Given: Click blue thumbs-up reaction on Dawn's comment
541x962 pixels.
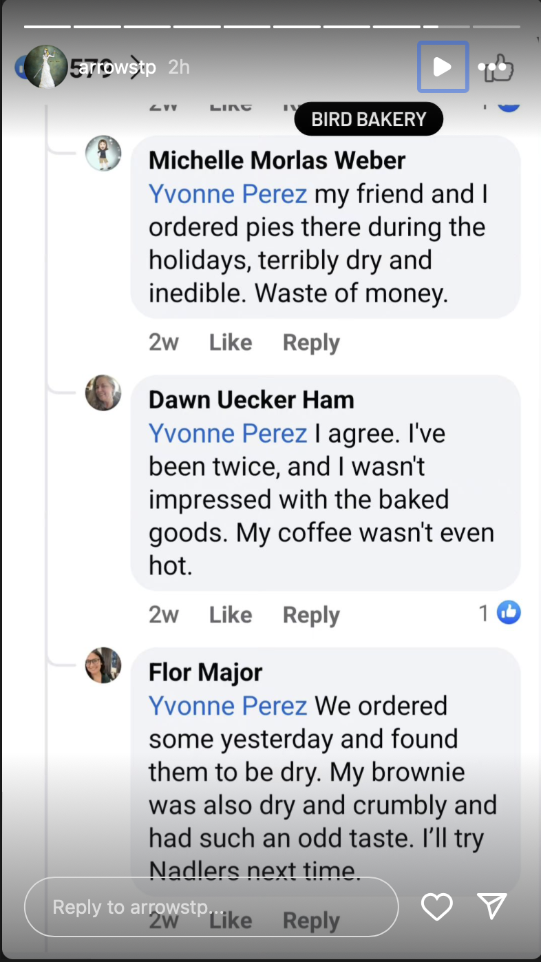Looking at the screenshot, I should (509, 612).
